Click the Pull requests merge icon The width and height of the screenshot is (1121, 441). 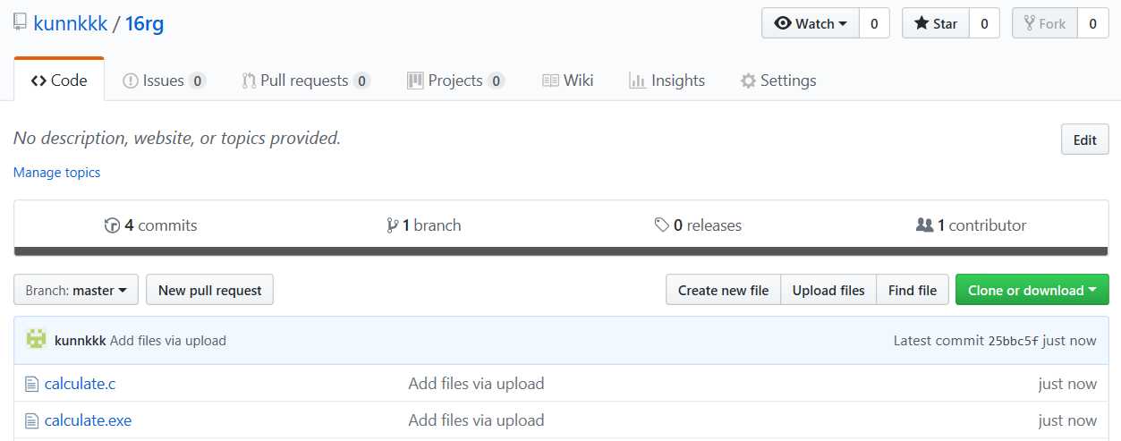pos(250,81)
